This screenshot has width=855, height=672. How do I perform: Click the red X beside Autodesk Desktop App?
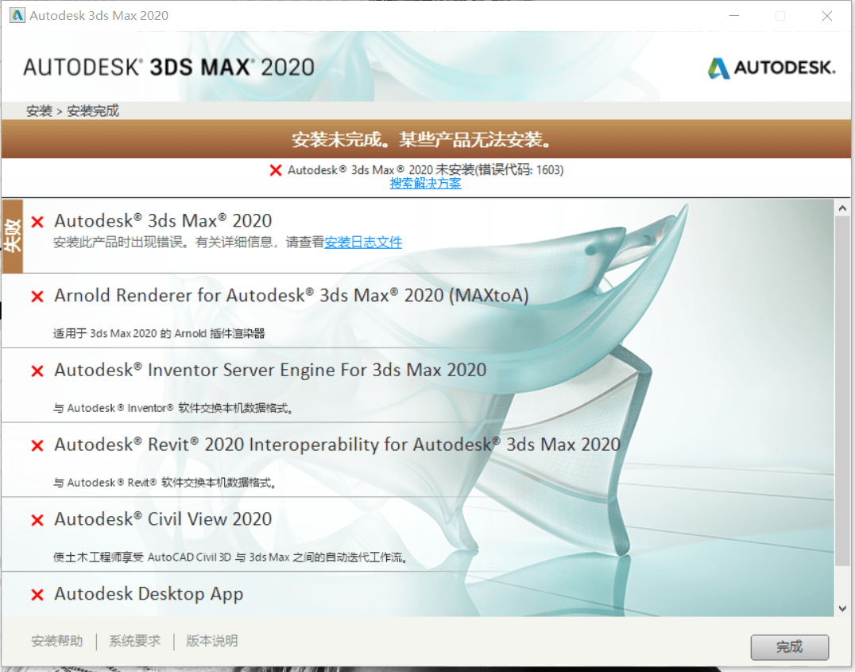pos(37,595)
